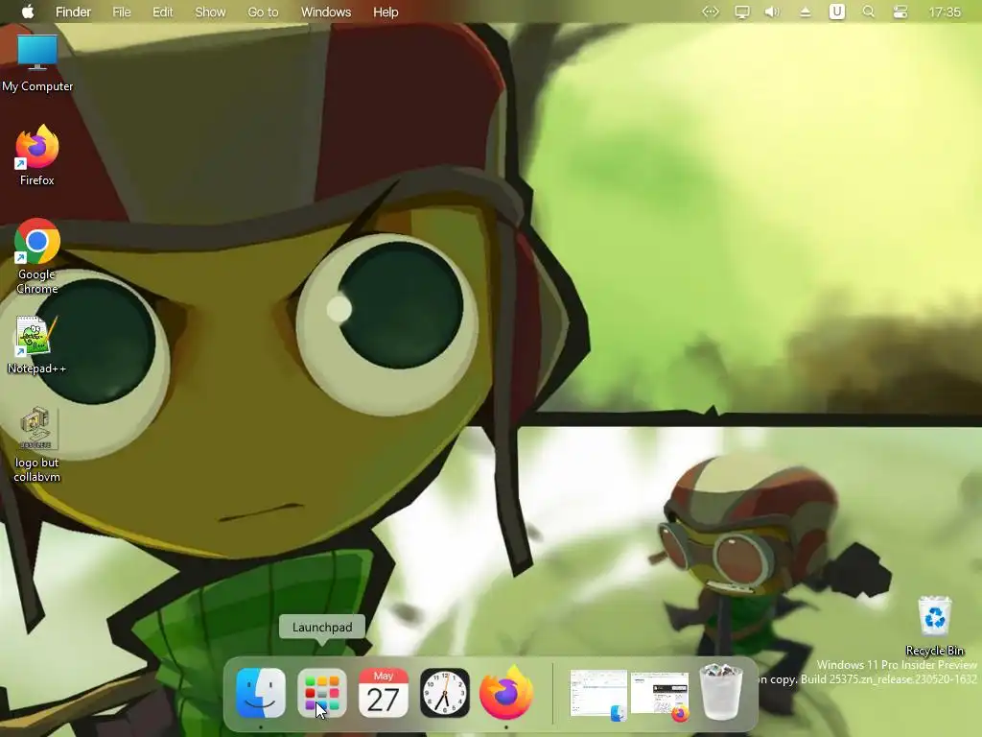Image resolution: width=982 pixels, height=737 pixels.
Task: Restore the minimized Firefox window thumbnail in dock
Action: point(660,696)
